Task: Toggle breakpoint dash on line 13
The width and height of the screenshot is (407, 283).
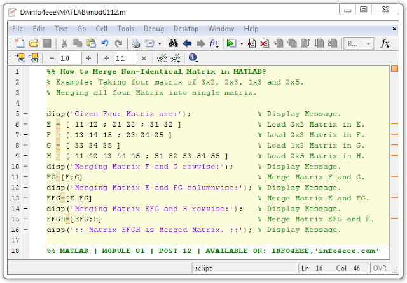Action: tap(25, 198)
